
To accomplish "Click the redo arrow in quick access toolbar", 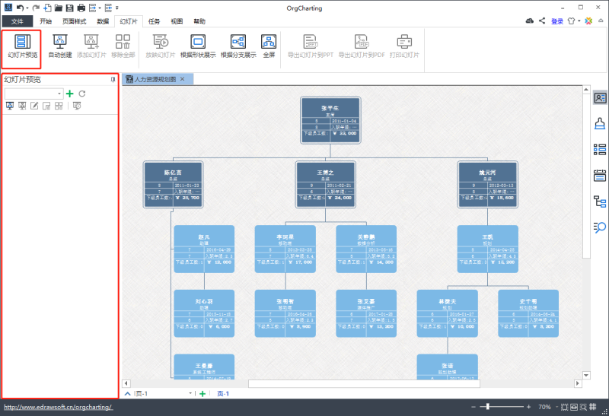I will pyautogui.click(x=36, y=8).
